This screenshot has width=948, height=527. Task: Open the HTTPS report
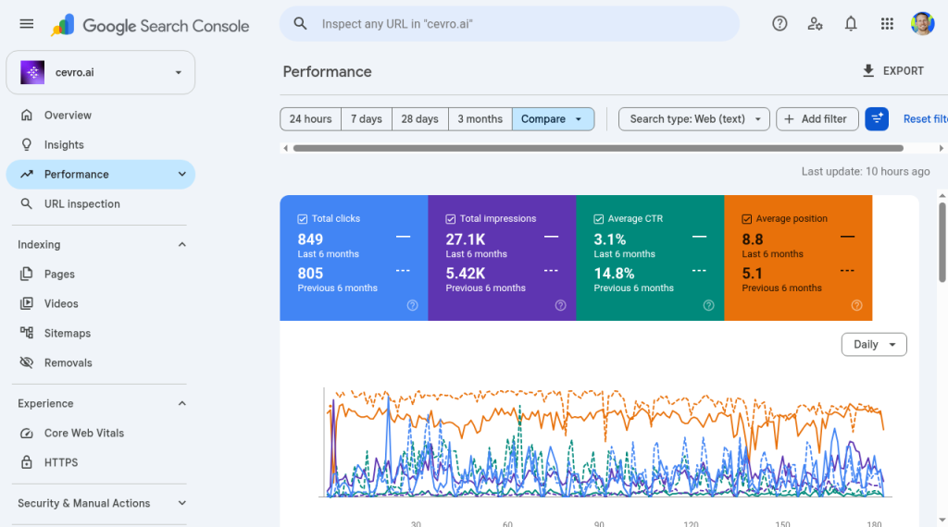[100, 462]
